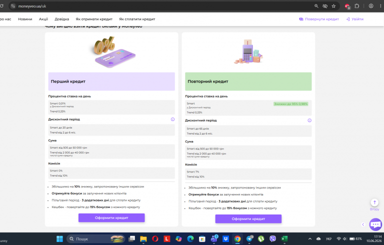
Task: Show hidden system tray icons chevron
Action: tap(310, 239)
